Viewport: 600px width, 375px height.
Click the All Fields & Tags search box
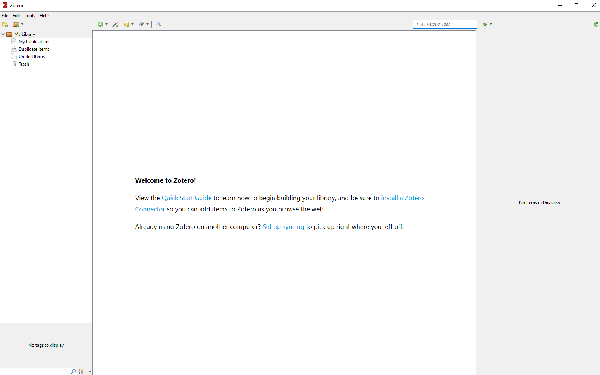click(447, 24)
